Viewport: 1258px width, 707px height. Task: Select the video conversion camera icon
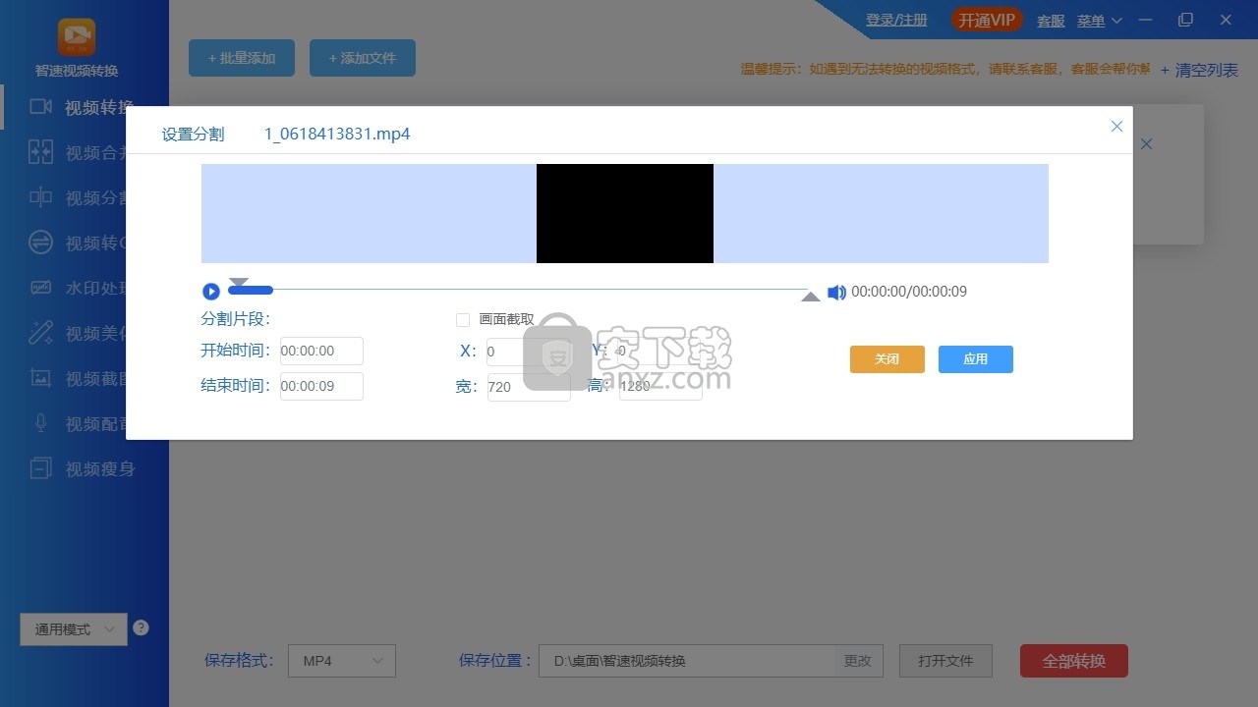coord(40,106)
